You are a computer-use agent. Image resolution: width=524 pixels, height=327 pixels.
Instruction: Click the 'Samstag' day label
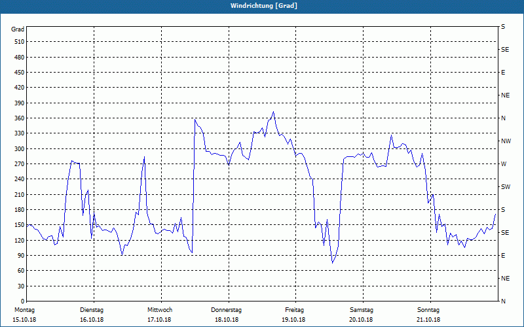(x=362, y=310)
